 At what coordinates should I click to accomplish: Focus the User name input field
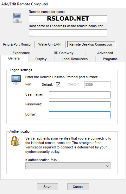(x=79, y=95)
